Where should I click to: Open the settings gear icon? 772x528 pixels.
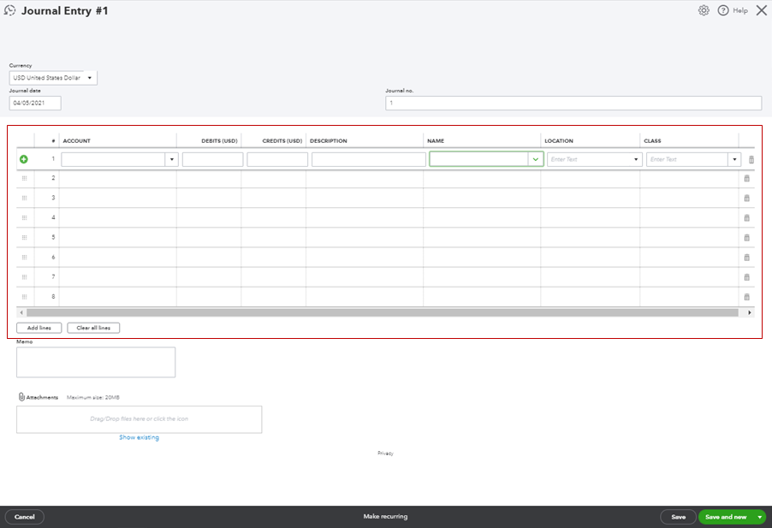(704, 10)
